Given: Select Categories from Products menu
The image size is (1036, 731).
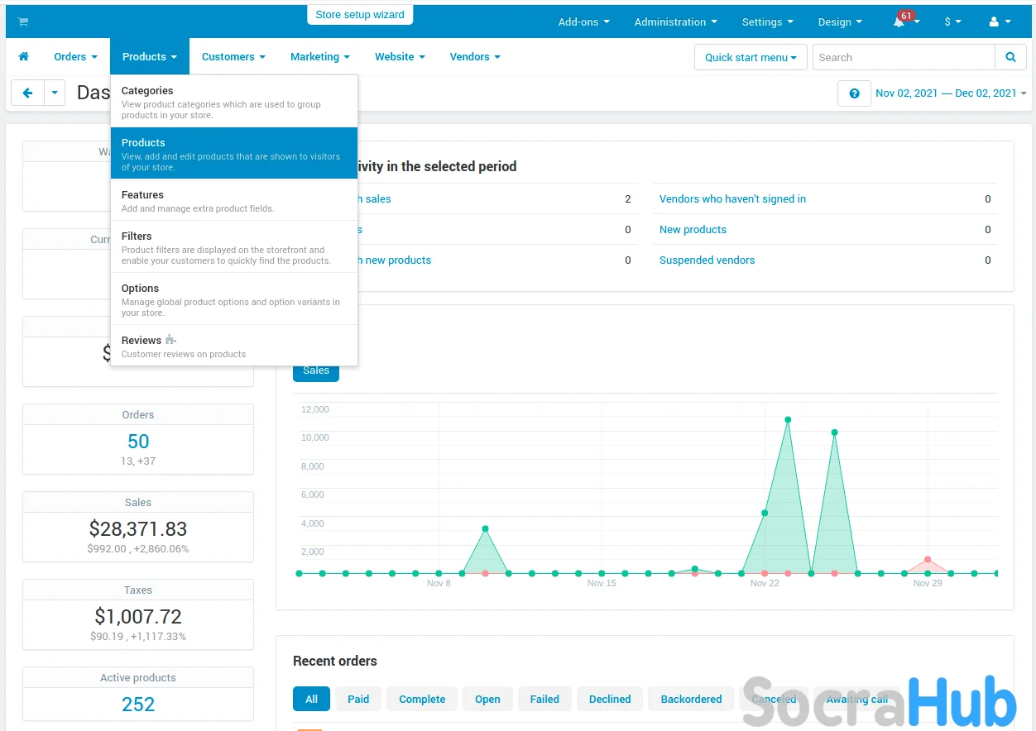Looking at the screenshot, I should (x=147, y=91).
